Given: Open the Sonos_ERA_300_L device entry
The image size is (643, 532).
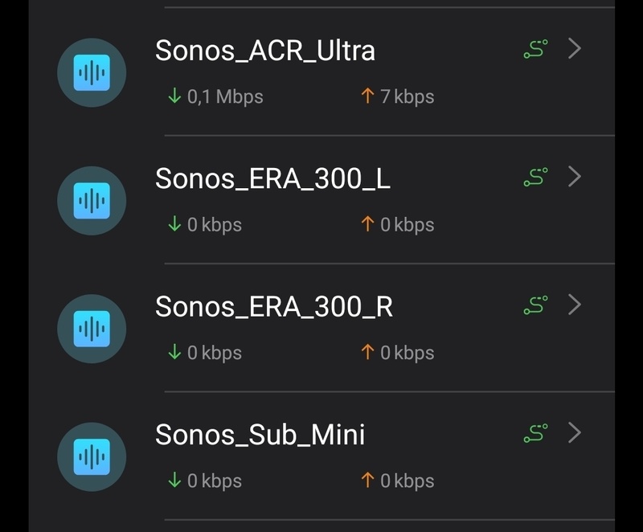Looking at the screenshot, I should (272, 178).
